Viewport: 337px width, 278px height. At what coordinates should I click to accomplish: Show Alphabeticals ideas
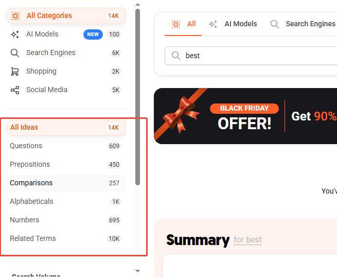[65, 201]
